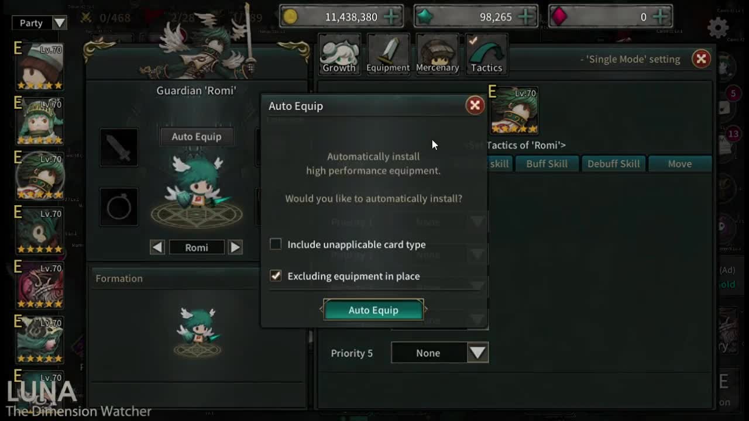This screenshot has width=749, height=421.
Task: Select the first Lv.70 party member portrait
Action: pos(39,66)
